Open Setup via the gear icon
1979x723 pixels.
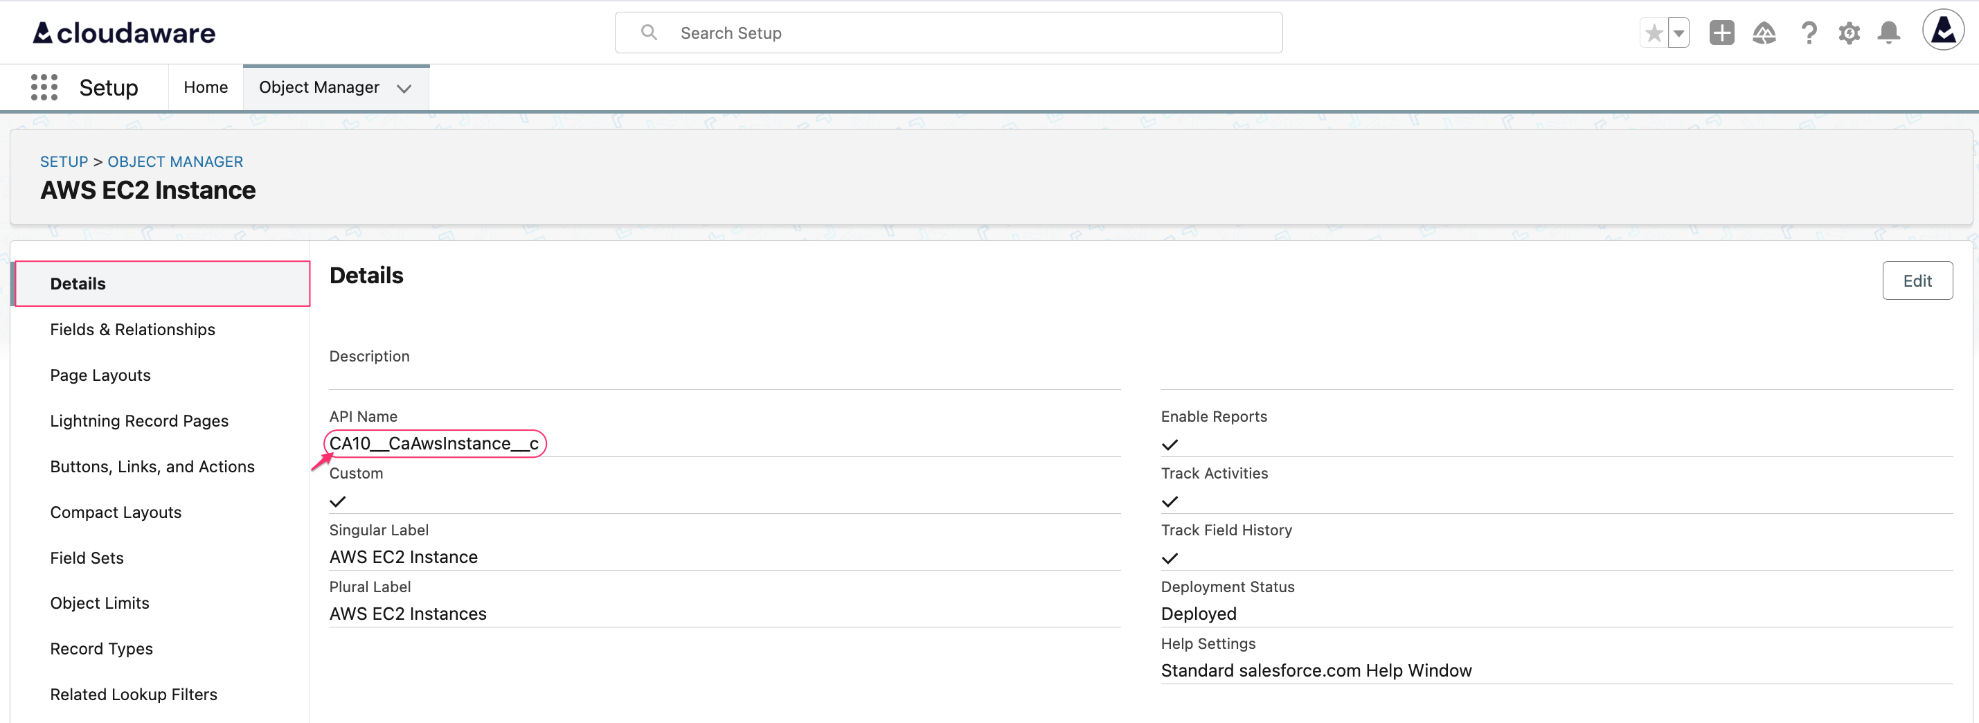(x=1850, y=33)
